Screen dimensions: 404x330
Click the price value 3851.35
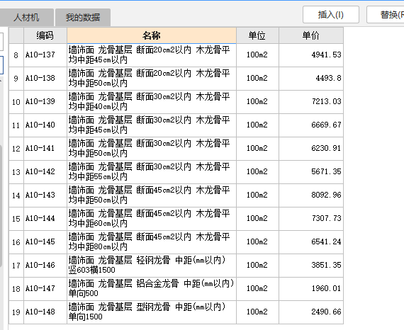click(x=326, y=265)
